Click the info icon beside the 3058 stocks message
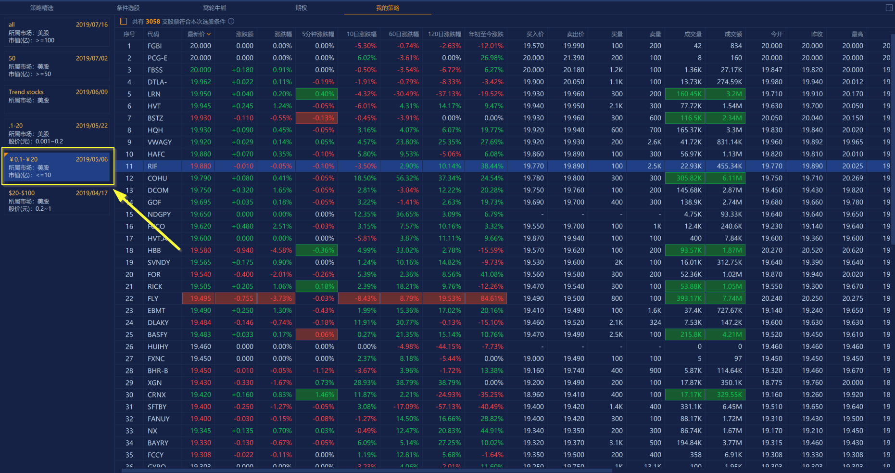 [x=231, y=21]
